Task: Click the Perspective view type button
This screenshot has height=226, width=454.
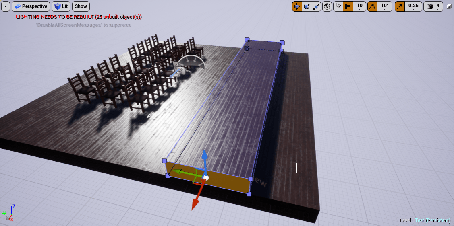Action: 31,6
